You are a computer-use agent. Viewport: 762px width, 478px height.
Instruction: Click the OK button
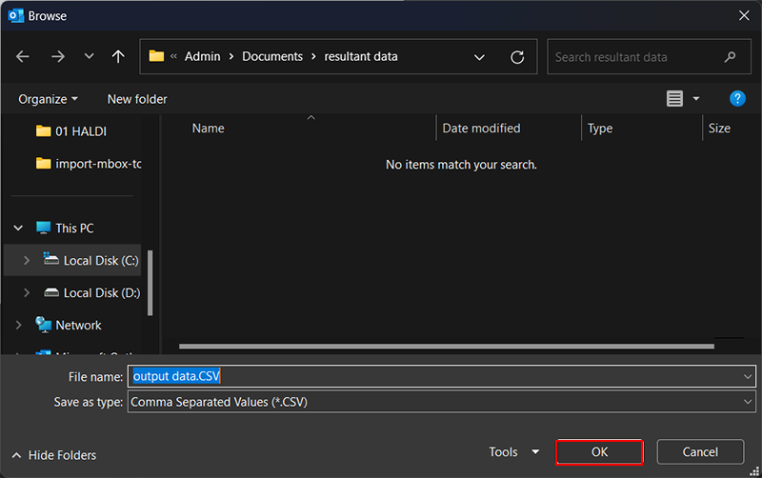pyautogui.click(x=599, y=452)
